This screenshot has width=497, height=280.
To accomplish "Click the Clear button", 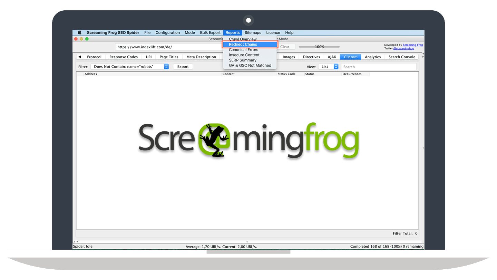I will 285,47.
